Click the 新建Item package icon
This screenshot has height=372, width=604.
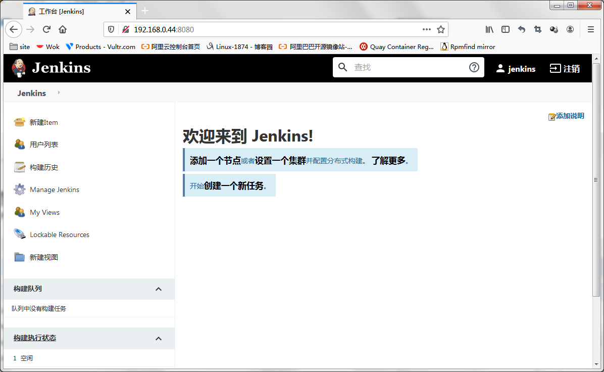click(x=20, y=122)
